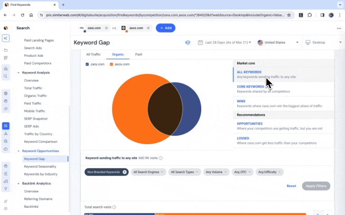Switch to the Paid tab
Screen dimensions: 345x215
pyautogui.click(x=138, y=54)
